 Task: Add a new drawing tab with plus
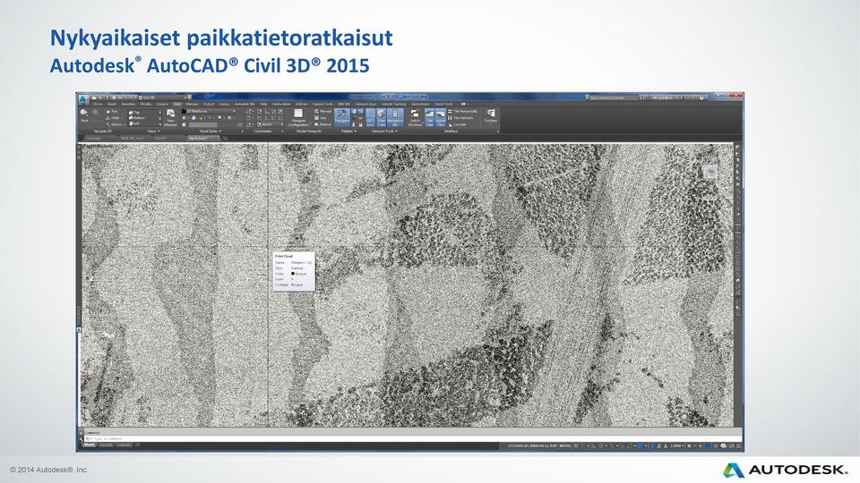225,138
